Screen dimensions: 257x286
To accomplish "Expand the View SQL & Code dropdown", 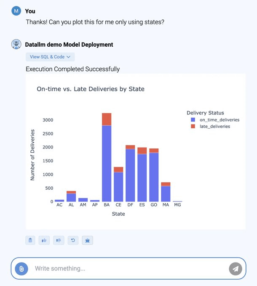I will coord(50,57).
